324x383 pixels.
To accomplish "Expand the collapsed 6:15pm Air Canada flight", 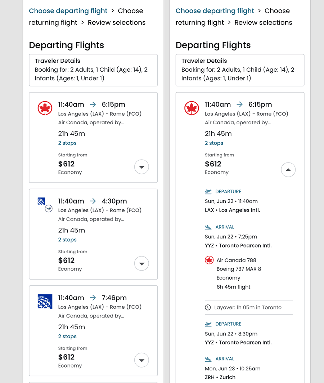I will point(141,167).
